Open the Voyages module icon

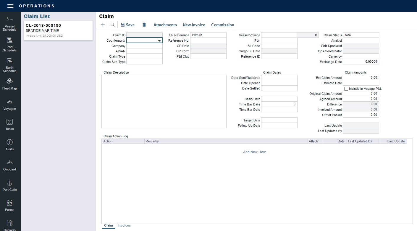coord(9,105)
